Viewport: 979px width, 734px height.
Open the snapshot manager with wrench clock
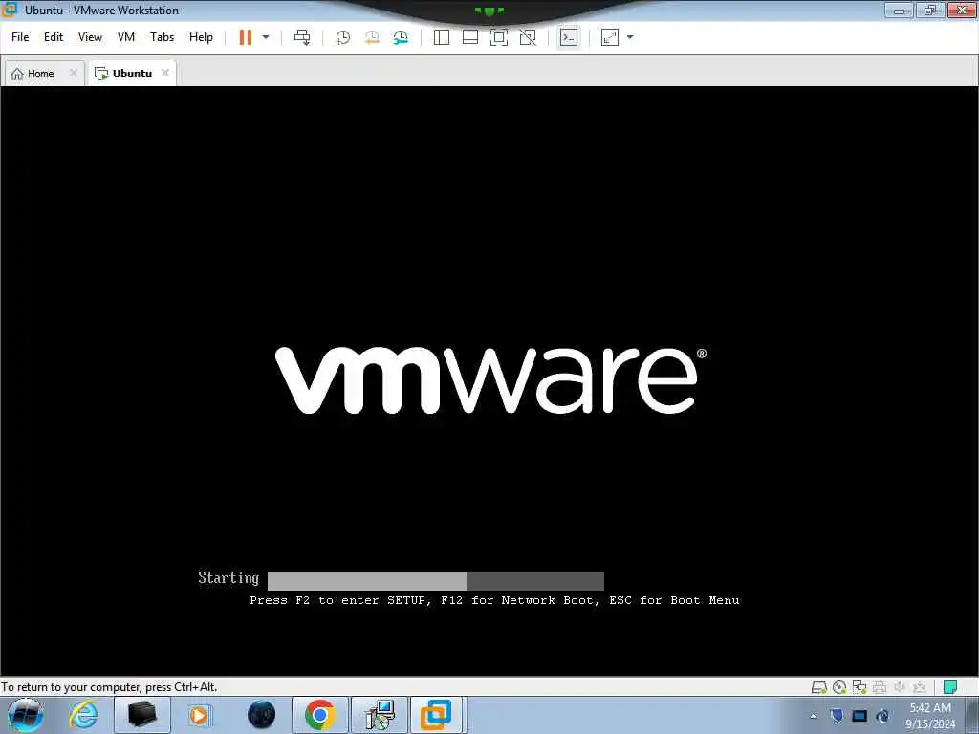click(x=401, y=37)
